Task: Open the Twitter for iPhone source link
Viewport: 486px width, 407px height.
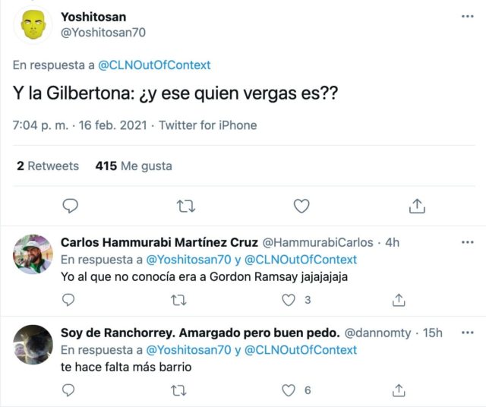Action: click(207, 125)
